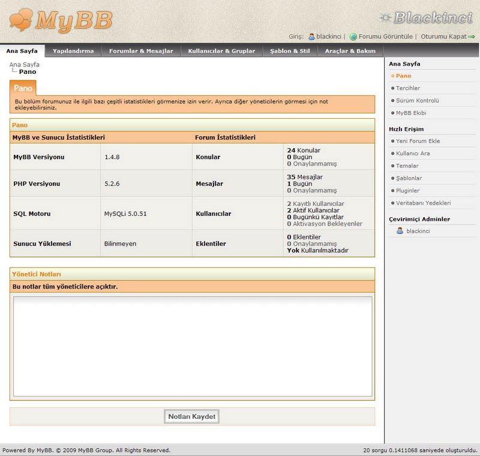Open Sürüm Kontrolü in the sidebar

pyautogui.click(x=418, y=101)
